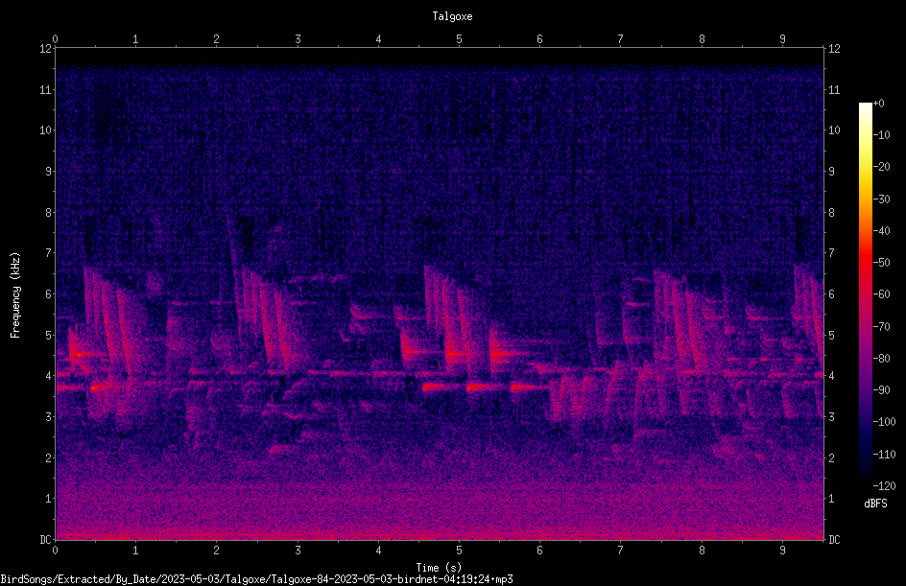
Task: Click the -50 level on the color scale
Action: [x=881, y=262]
